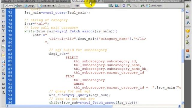Open Apply Comment menu icon

click(3, 61)
